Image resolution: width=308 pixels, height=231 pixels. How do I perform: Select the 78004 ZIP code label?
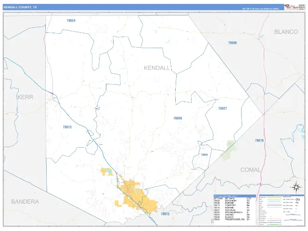point(204,155)
